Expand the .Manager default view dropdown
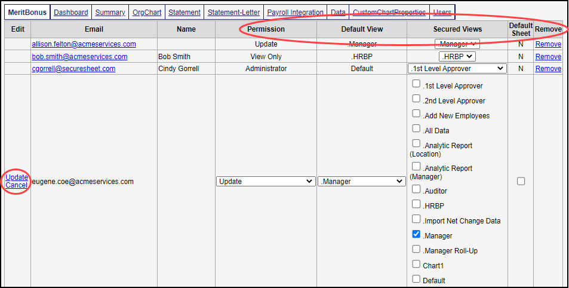This screenshot has height=288, width=569. click(x=361, y=181)
